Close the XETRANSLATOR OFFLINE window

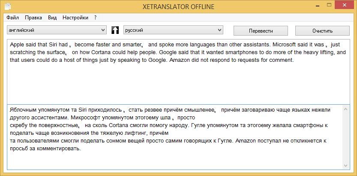(345, 5)
